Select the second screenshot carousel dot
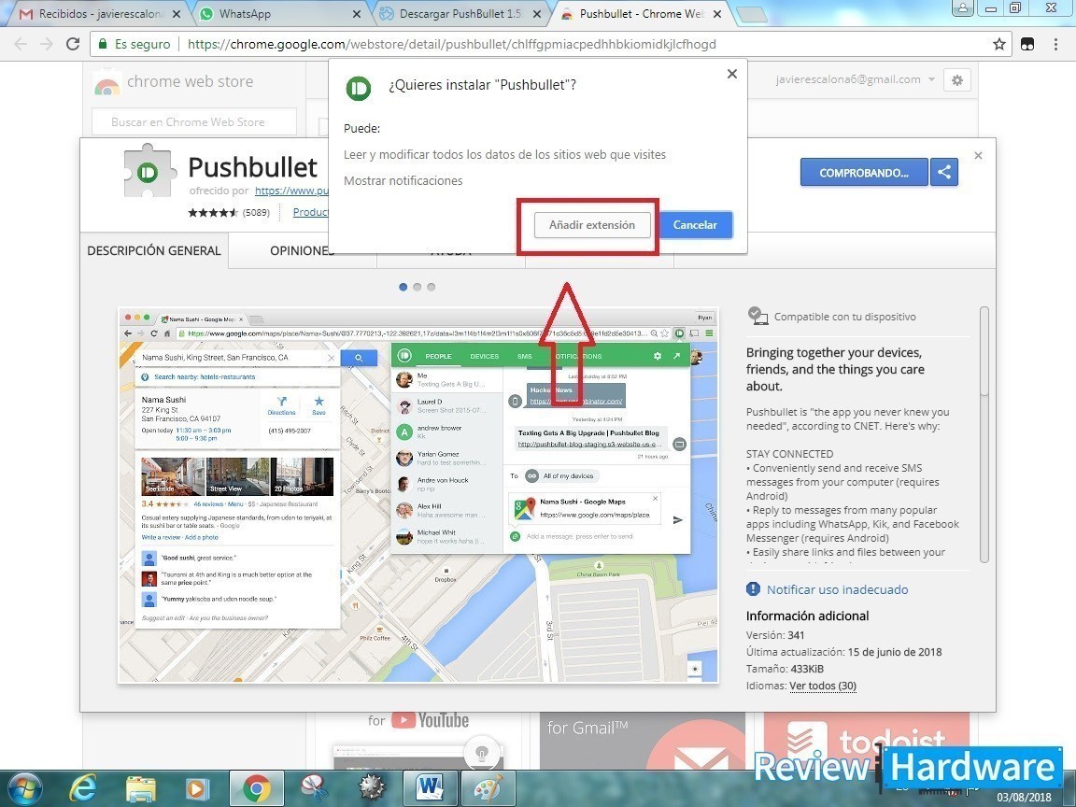 pos(418,287)
